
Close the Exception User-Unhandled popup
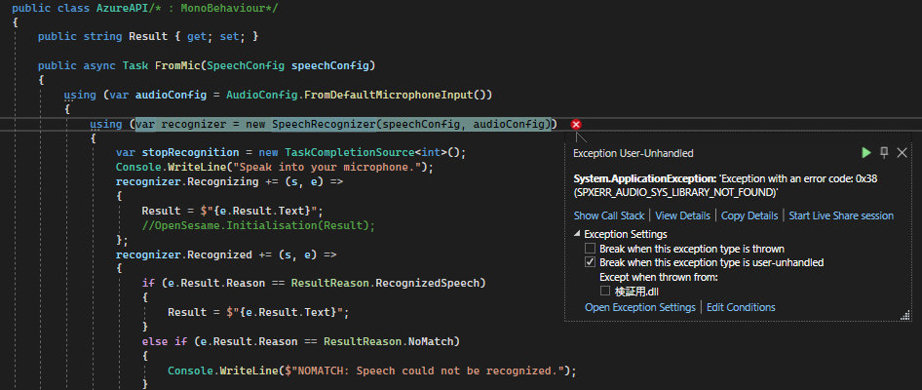coord(902,153)
